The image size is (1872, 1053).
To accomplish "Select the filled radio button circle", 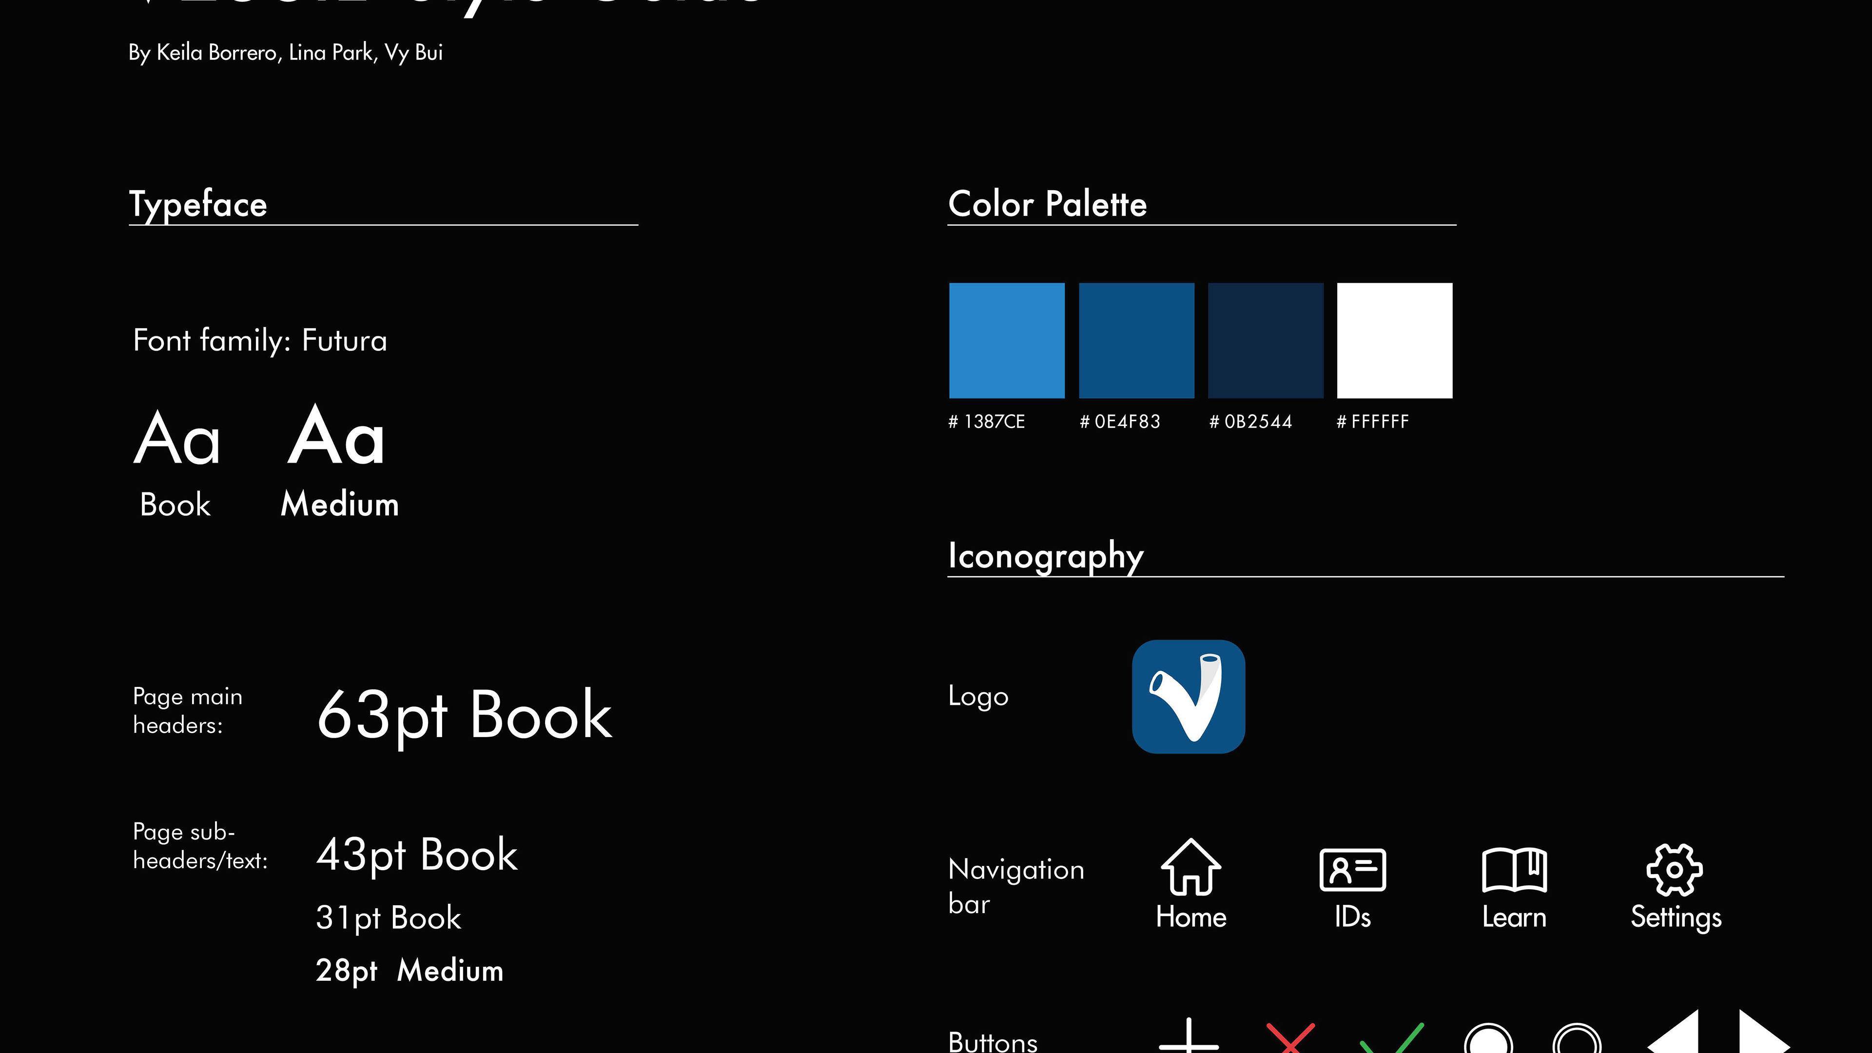I will (1487, 1041).
